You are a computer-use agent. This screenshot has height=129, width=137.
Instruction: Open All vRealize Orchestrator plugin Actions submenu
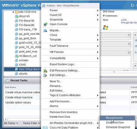pos(71,123)
